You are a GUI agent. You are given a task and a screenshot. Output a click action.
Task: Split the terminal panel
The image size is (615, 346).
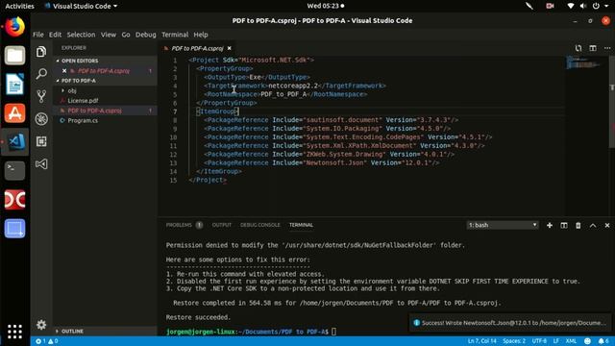coord(564,225)
